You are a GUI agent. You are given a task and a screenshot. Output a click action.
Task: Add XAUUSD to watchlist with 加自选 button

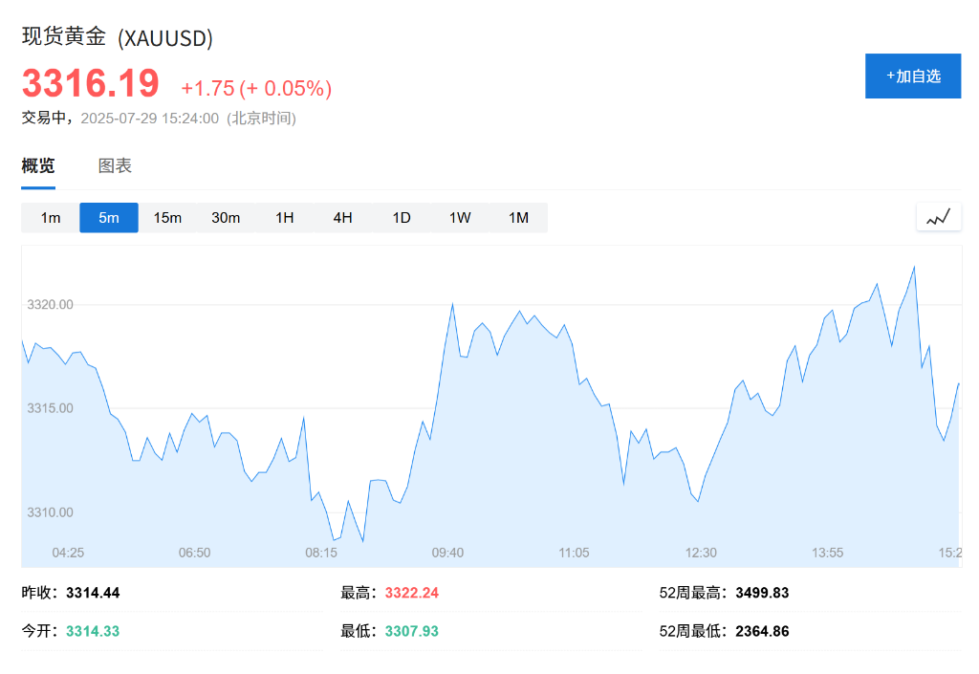click(x=912, y=76)
